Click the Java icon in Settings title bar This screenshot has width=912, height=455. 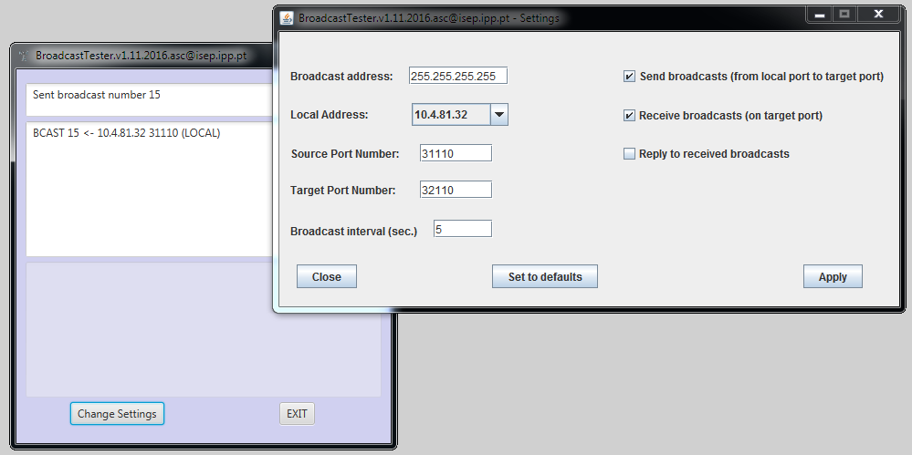[x=287, y=18]
